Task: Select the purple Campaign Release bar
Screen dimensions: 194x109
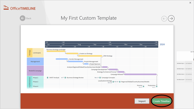Action: tap(140, 75)
